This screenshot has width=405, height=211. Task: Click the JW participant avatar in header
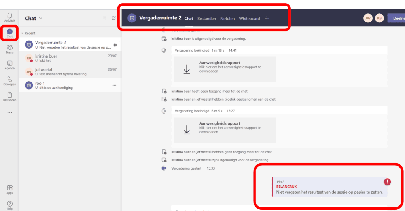368,18
